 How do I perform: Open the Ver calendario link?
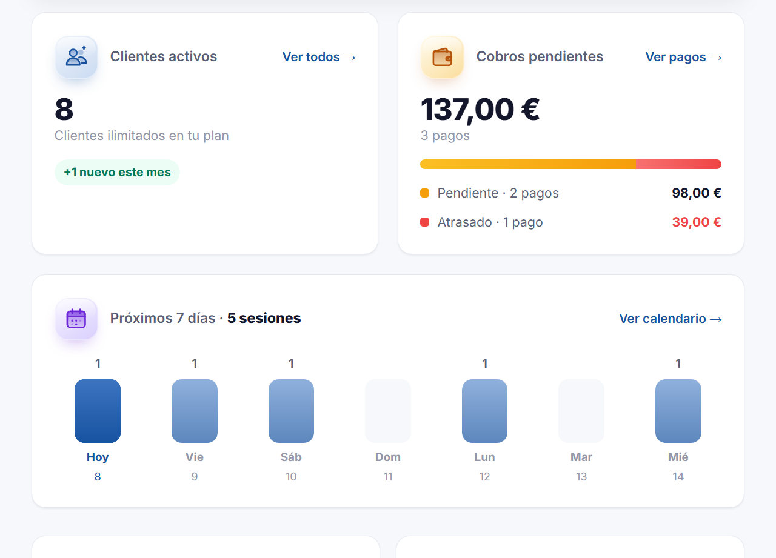tap(671, 319)
